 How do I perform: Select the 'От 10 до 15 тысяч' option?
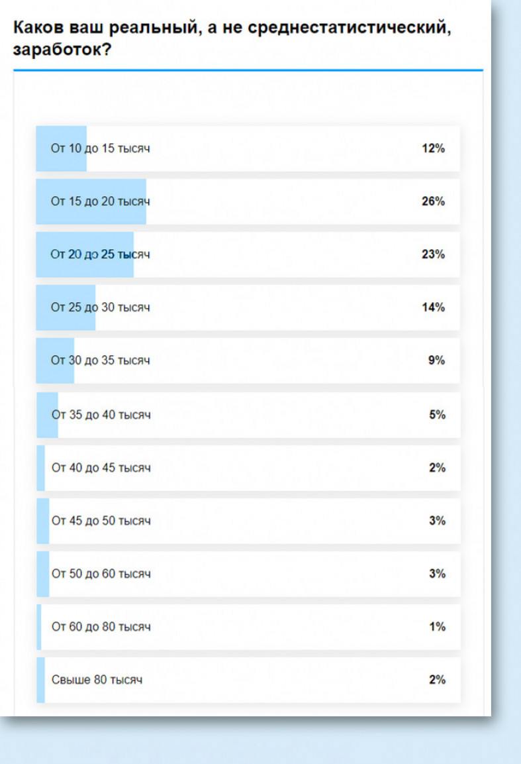(x=248, y=148)
